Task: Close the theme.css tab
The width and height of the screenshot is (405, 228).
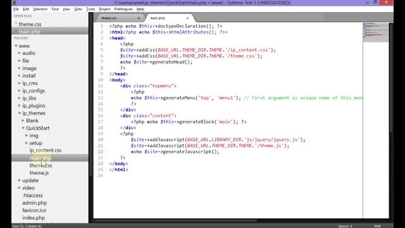Action: tap(139, 18)
